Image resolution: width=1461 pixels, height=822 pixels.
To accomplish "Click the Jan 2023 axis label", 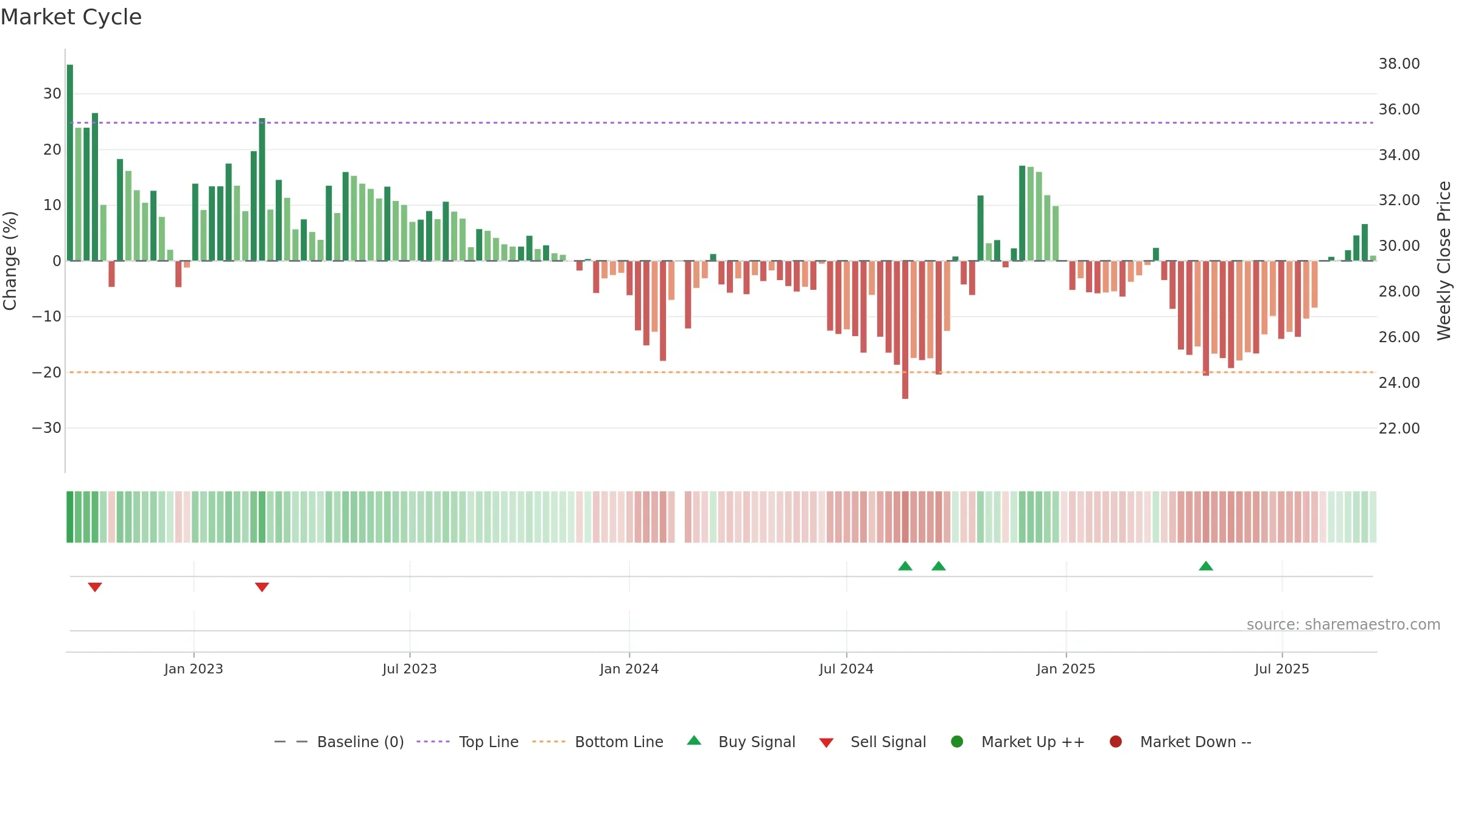I will tap(194, 669).
